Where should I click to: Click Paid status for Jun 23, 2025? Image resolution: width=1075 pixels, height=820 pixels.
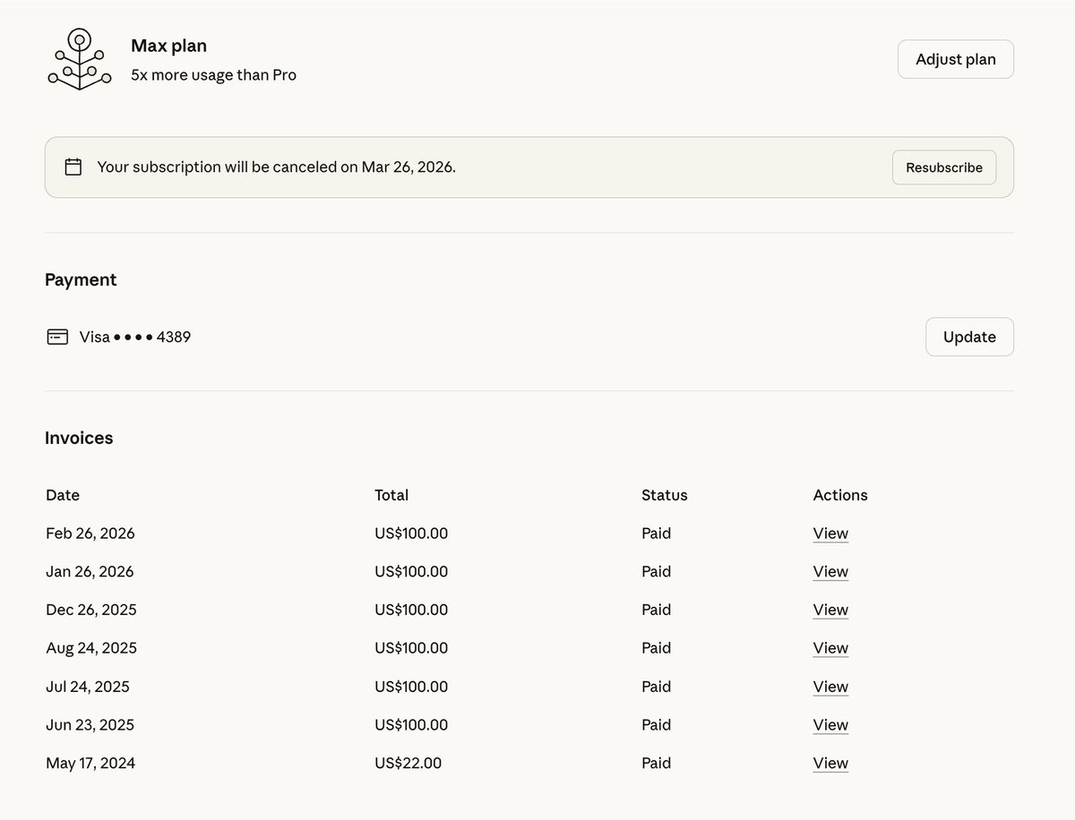(657, 725)
